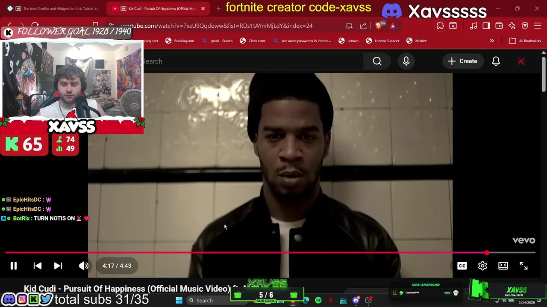Viewport: 547px width, 307px height.
Task: Open video settings gear
Action: 482,266
